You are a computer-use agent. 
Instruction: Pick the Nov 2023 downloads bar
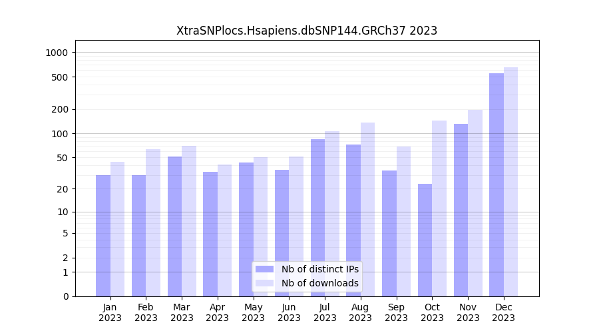point(475,203)
